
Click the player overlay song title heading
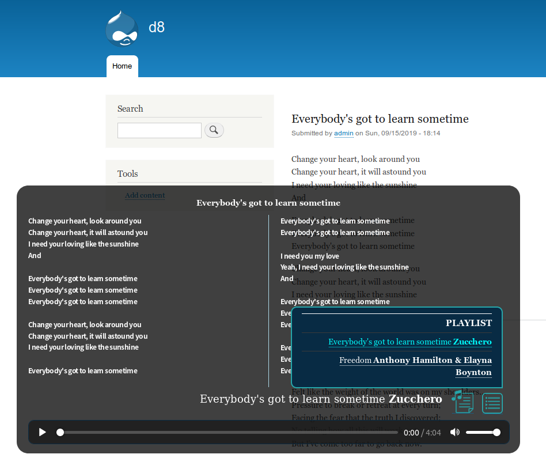(268, 203)
